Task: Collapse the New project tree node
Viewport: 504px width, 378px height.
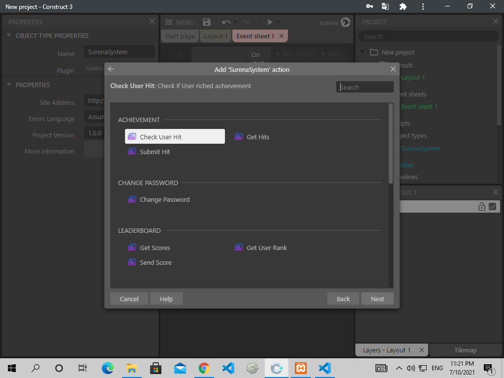Action: tap(363, 52)
